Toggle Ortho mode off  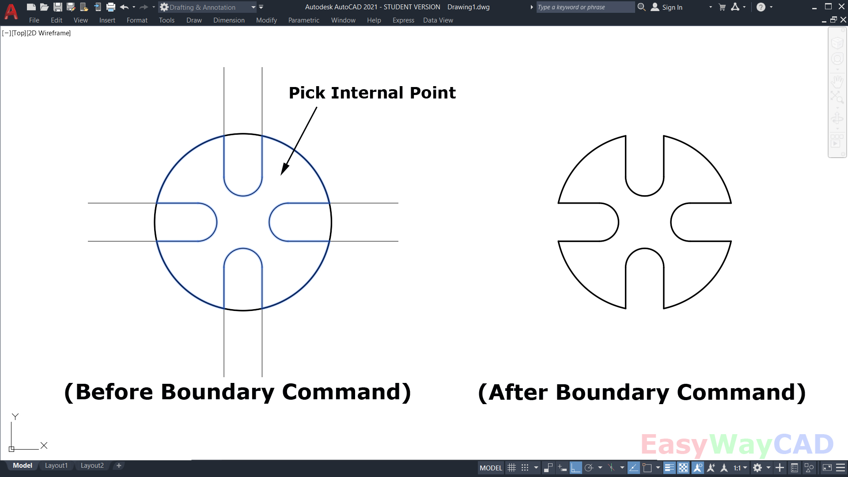click(x=575, y=467)
